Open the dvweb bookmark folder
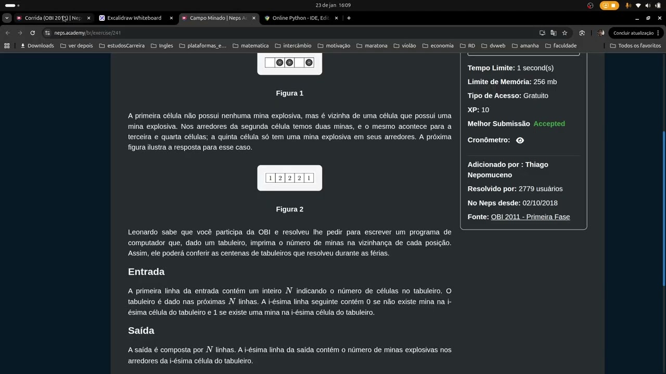 click(x=493, y=46)
